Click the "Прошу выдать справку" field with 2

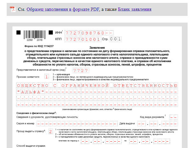point(51,131)
